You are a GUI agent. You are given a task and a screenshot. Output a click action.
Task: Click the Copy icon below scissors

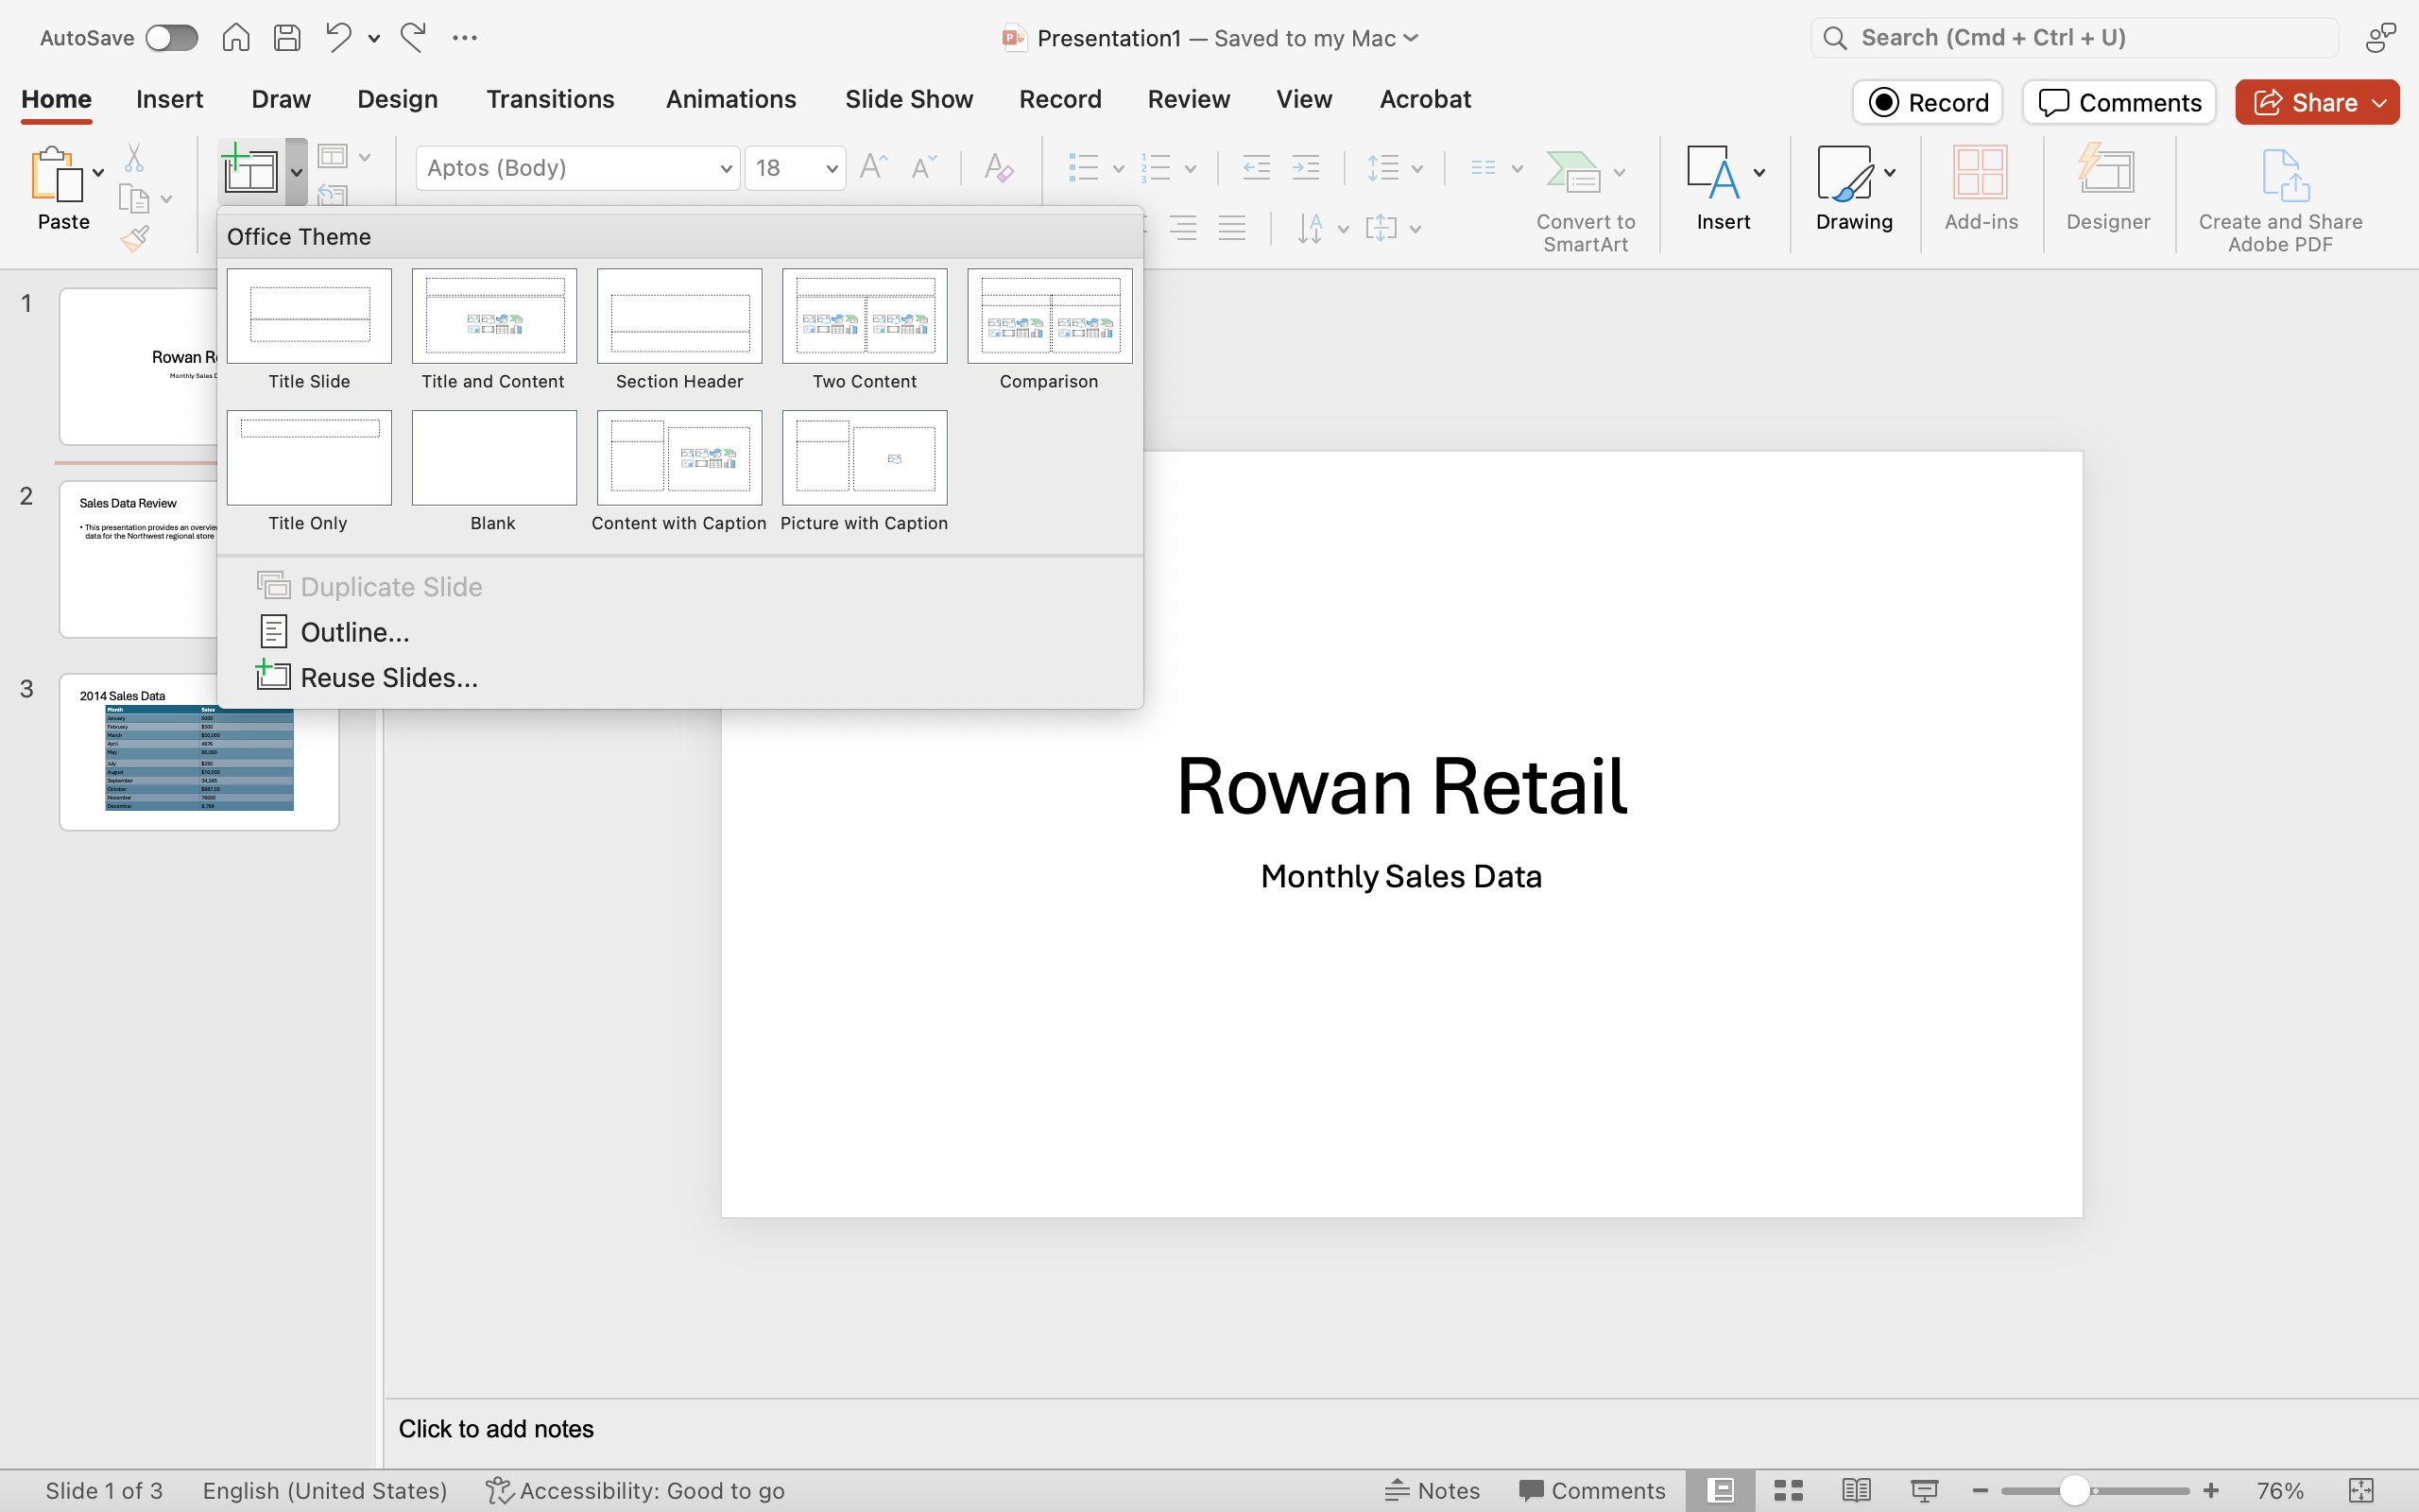click(133, 198)
